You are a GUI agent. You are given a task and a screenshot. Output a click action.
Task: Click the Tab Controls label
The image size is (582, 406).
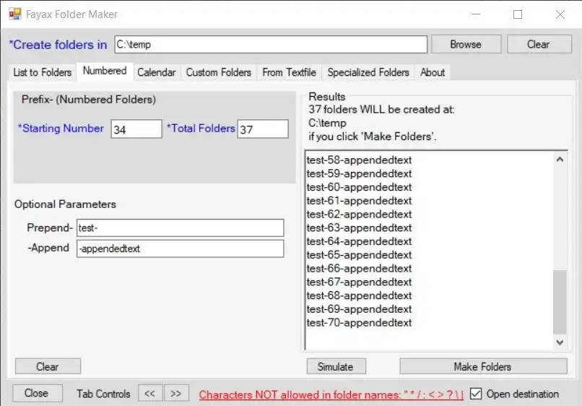[x=103, y=394]
